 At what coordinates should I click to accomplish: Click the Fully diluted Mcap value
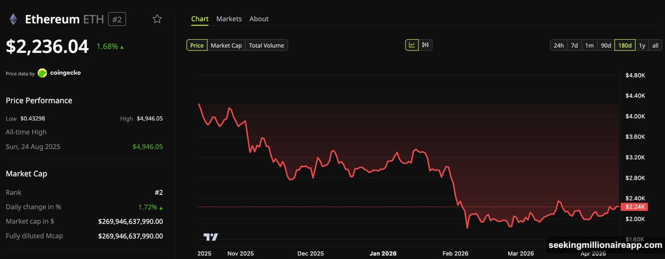tap(130, 236)
